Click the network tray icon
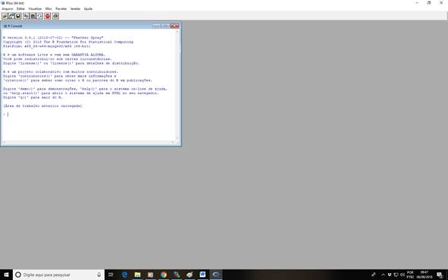The height and width of the screenshot is (280, 448). (x=396, y=275)
